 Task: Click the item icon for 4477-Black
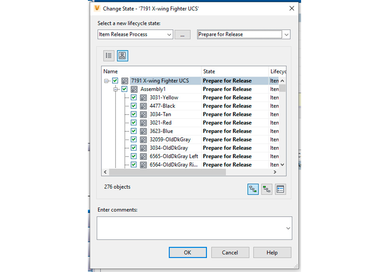(x=143, y=106)
